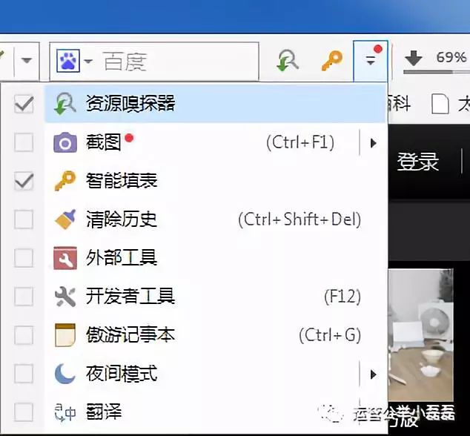Check the 傲游记事本 checkbox

[x=24, y=335]
